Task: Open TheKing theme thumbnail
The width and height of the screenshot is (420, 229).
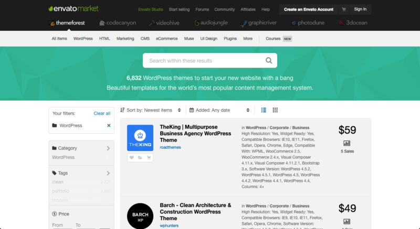Action: [x=140, y=138]
